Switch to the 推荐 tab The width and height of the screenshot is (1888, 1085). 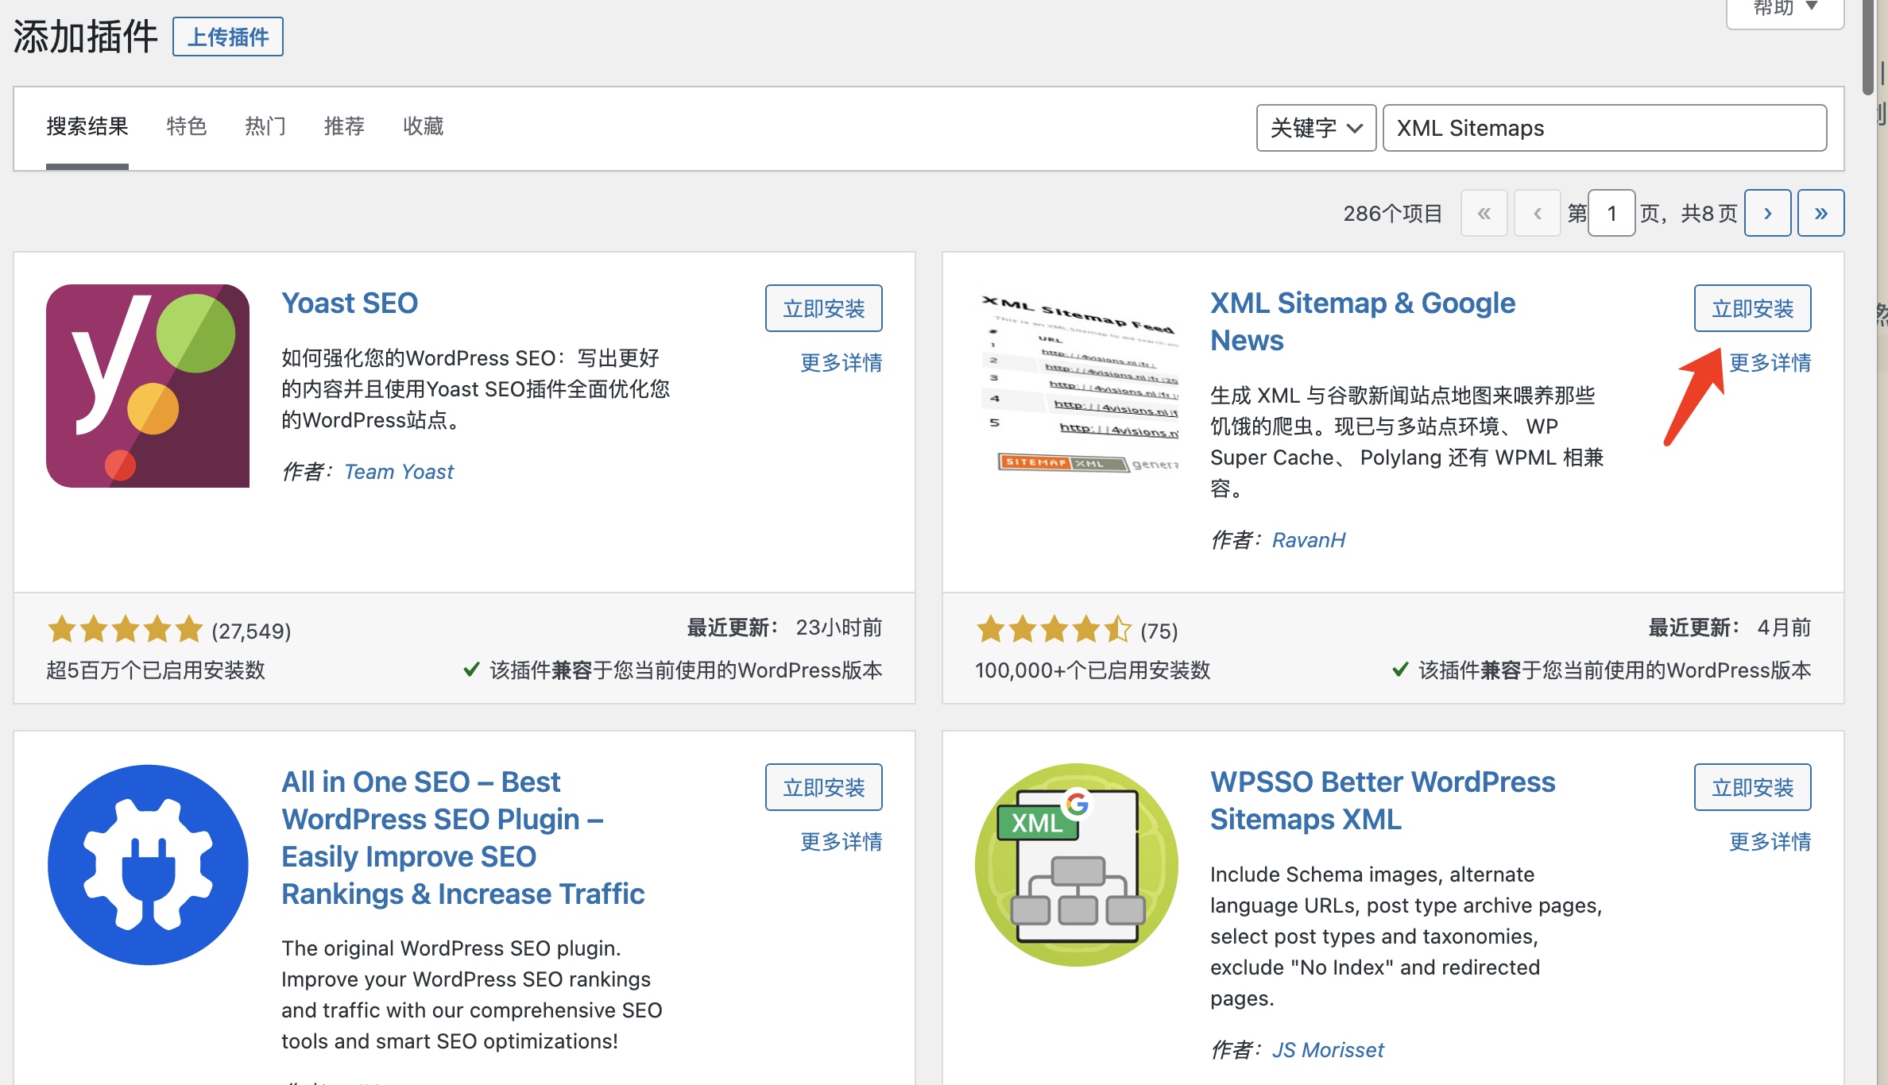click(x=344, y=127)
